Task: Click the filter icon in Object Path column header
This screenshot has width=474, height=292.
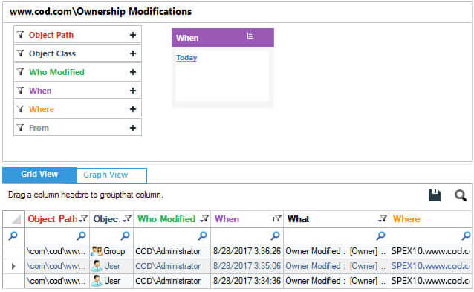Action: [x=82, y=218]
